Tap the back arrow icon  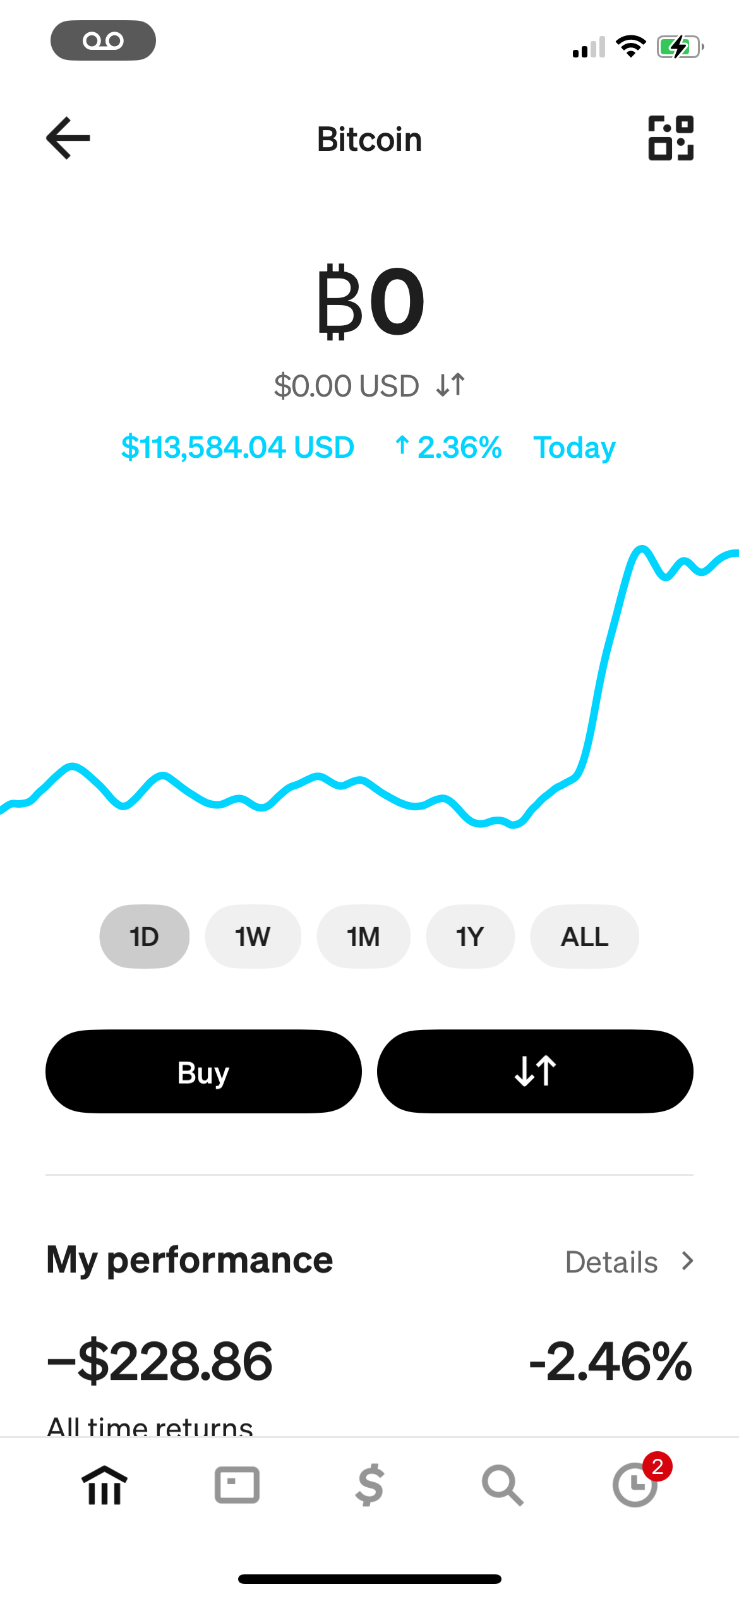68,138
